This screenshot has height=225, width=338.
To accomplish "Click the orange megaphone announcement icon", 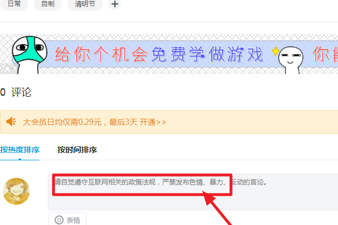I will (11, 121).
